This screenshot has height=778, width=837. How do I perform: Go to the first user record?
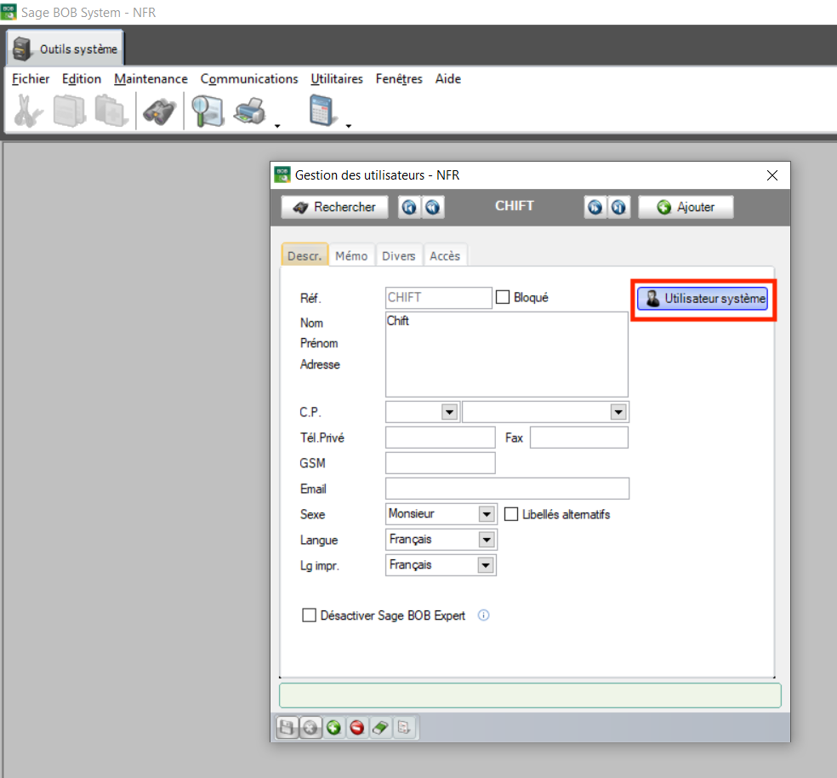click(410, 207)
